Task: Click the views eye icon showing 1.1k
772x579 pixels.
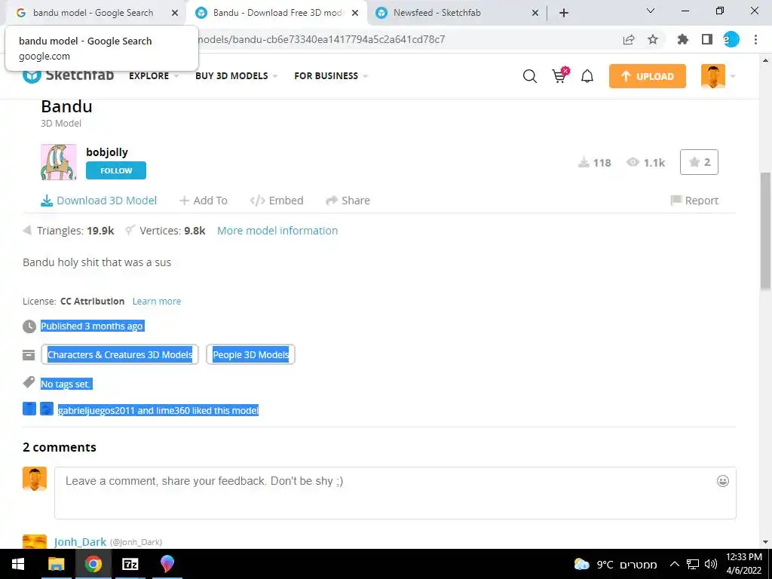Action: [633, 162]
